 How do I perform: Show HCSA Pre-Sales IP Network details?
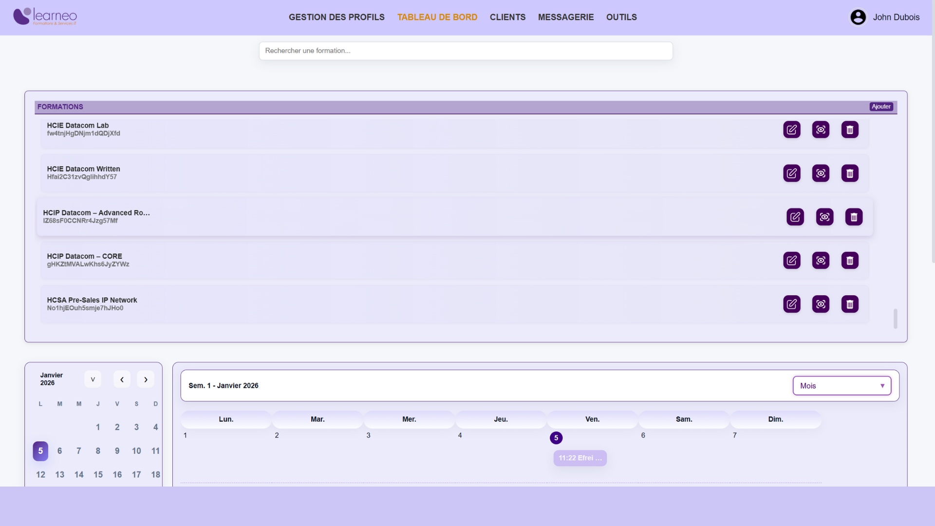tap(821, 304)
